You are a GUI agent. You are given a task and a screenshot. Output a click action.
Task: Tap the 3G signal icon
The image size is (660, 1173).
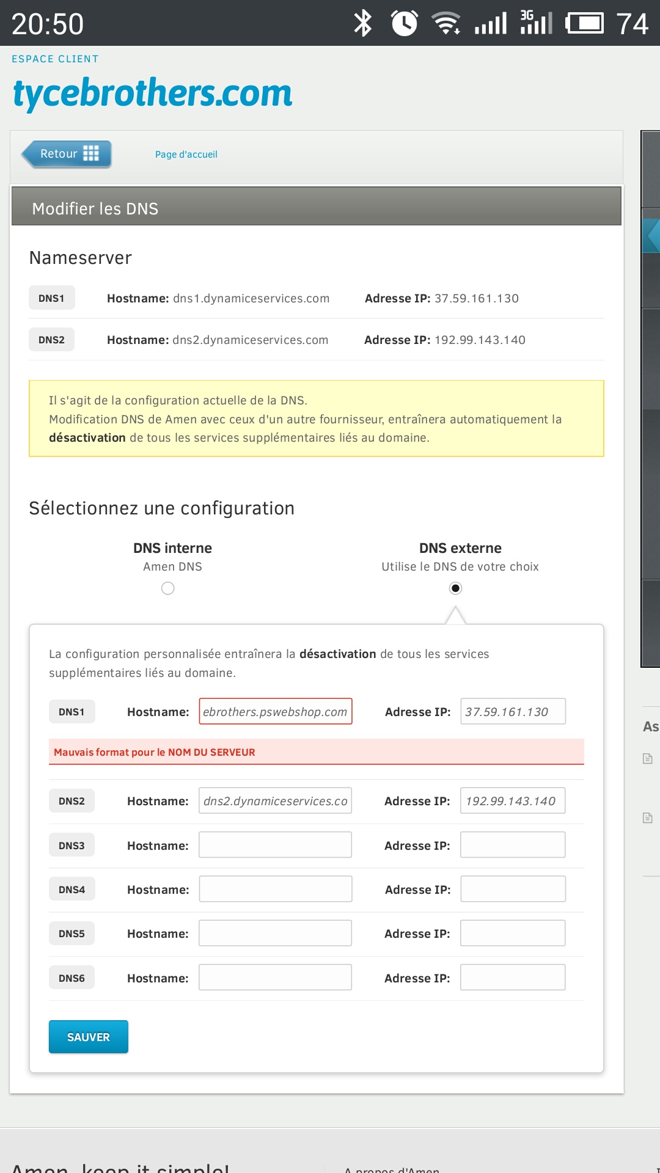point(537,22)
